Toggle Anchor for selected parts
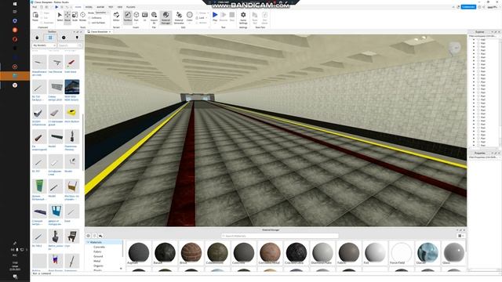The image size is (502, 282). (202, 23)
